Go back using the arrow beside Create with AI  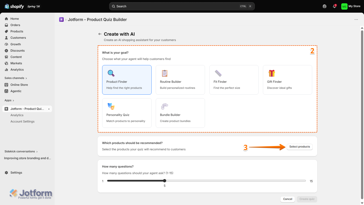pyautogui.click(x=100, y=34)
